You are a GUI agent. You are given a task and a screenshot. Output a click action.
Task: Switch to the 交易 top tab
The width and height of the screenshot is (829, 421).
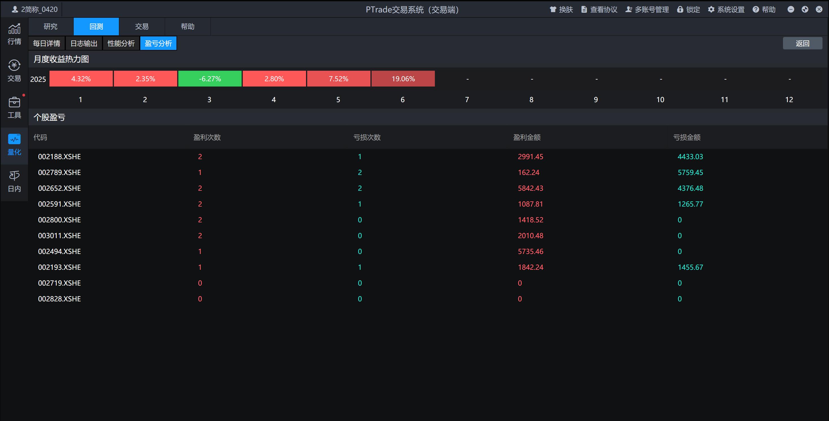(x=142, y=26)
